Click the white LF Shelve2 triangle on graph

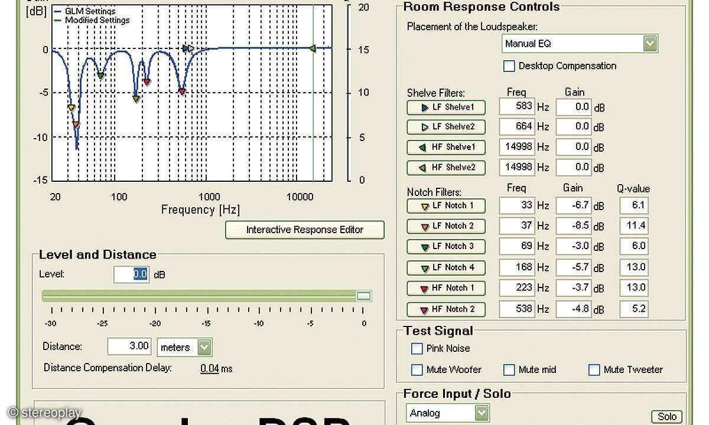point(191,48)
